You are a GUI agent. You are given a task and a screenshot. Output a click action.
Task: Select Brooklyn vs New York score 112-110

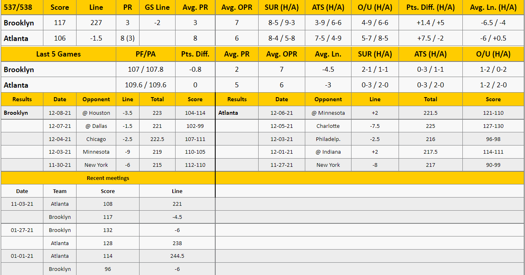195,165
